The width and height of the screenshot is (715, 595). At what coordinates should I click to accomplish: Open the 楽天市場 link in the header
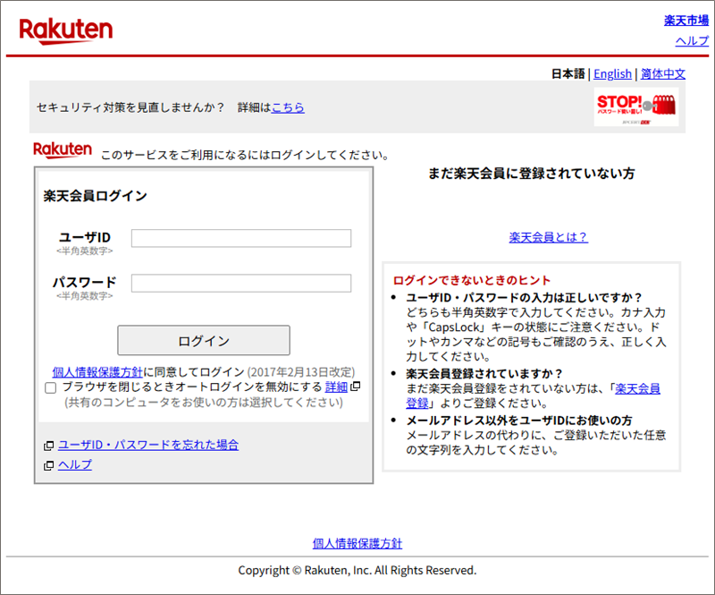point(686,20)
